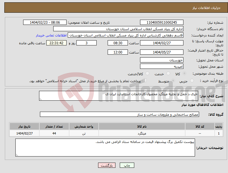The image size is (228, 173).
Task: Click the need number field 1104005911000245
Action: (x=161, y=22)
